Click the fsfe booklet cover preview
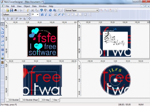 pyautogui.click(x=43, y=41)
